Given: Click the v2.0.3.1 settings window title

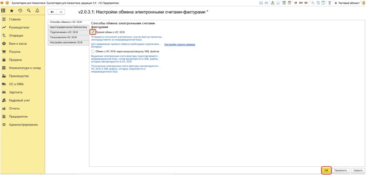Looking at the screenshot, I should (x=143, y=12).
